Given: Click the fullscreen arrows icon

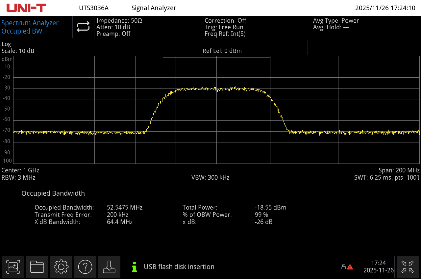Looking at the screenshot, I should click(x=407, y=267).
